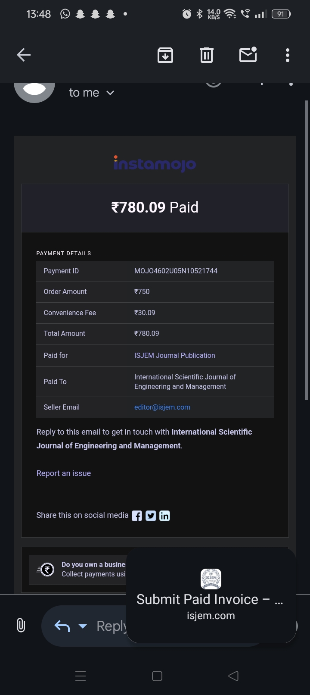Share payment on Facebook
Screen dimensions: 310x695
pos(137,516)
